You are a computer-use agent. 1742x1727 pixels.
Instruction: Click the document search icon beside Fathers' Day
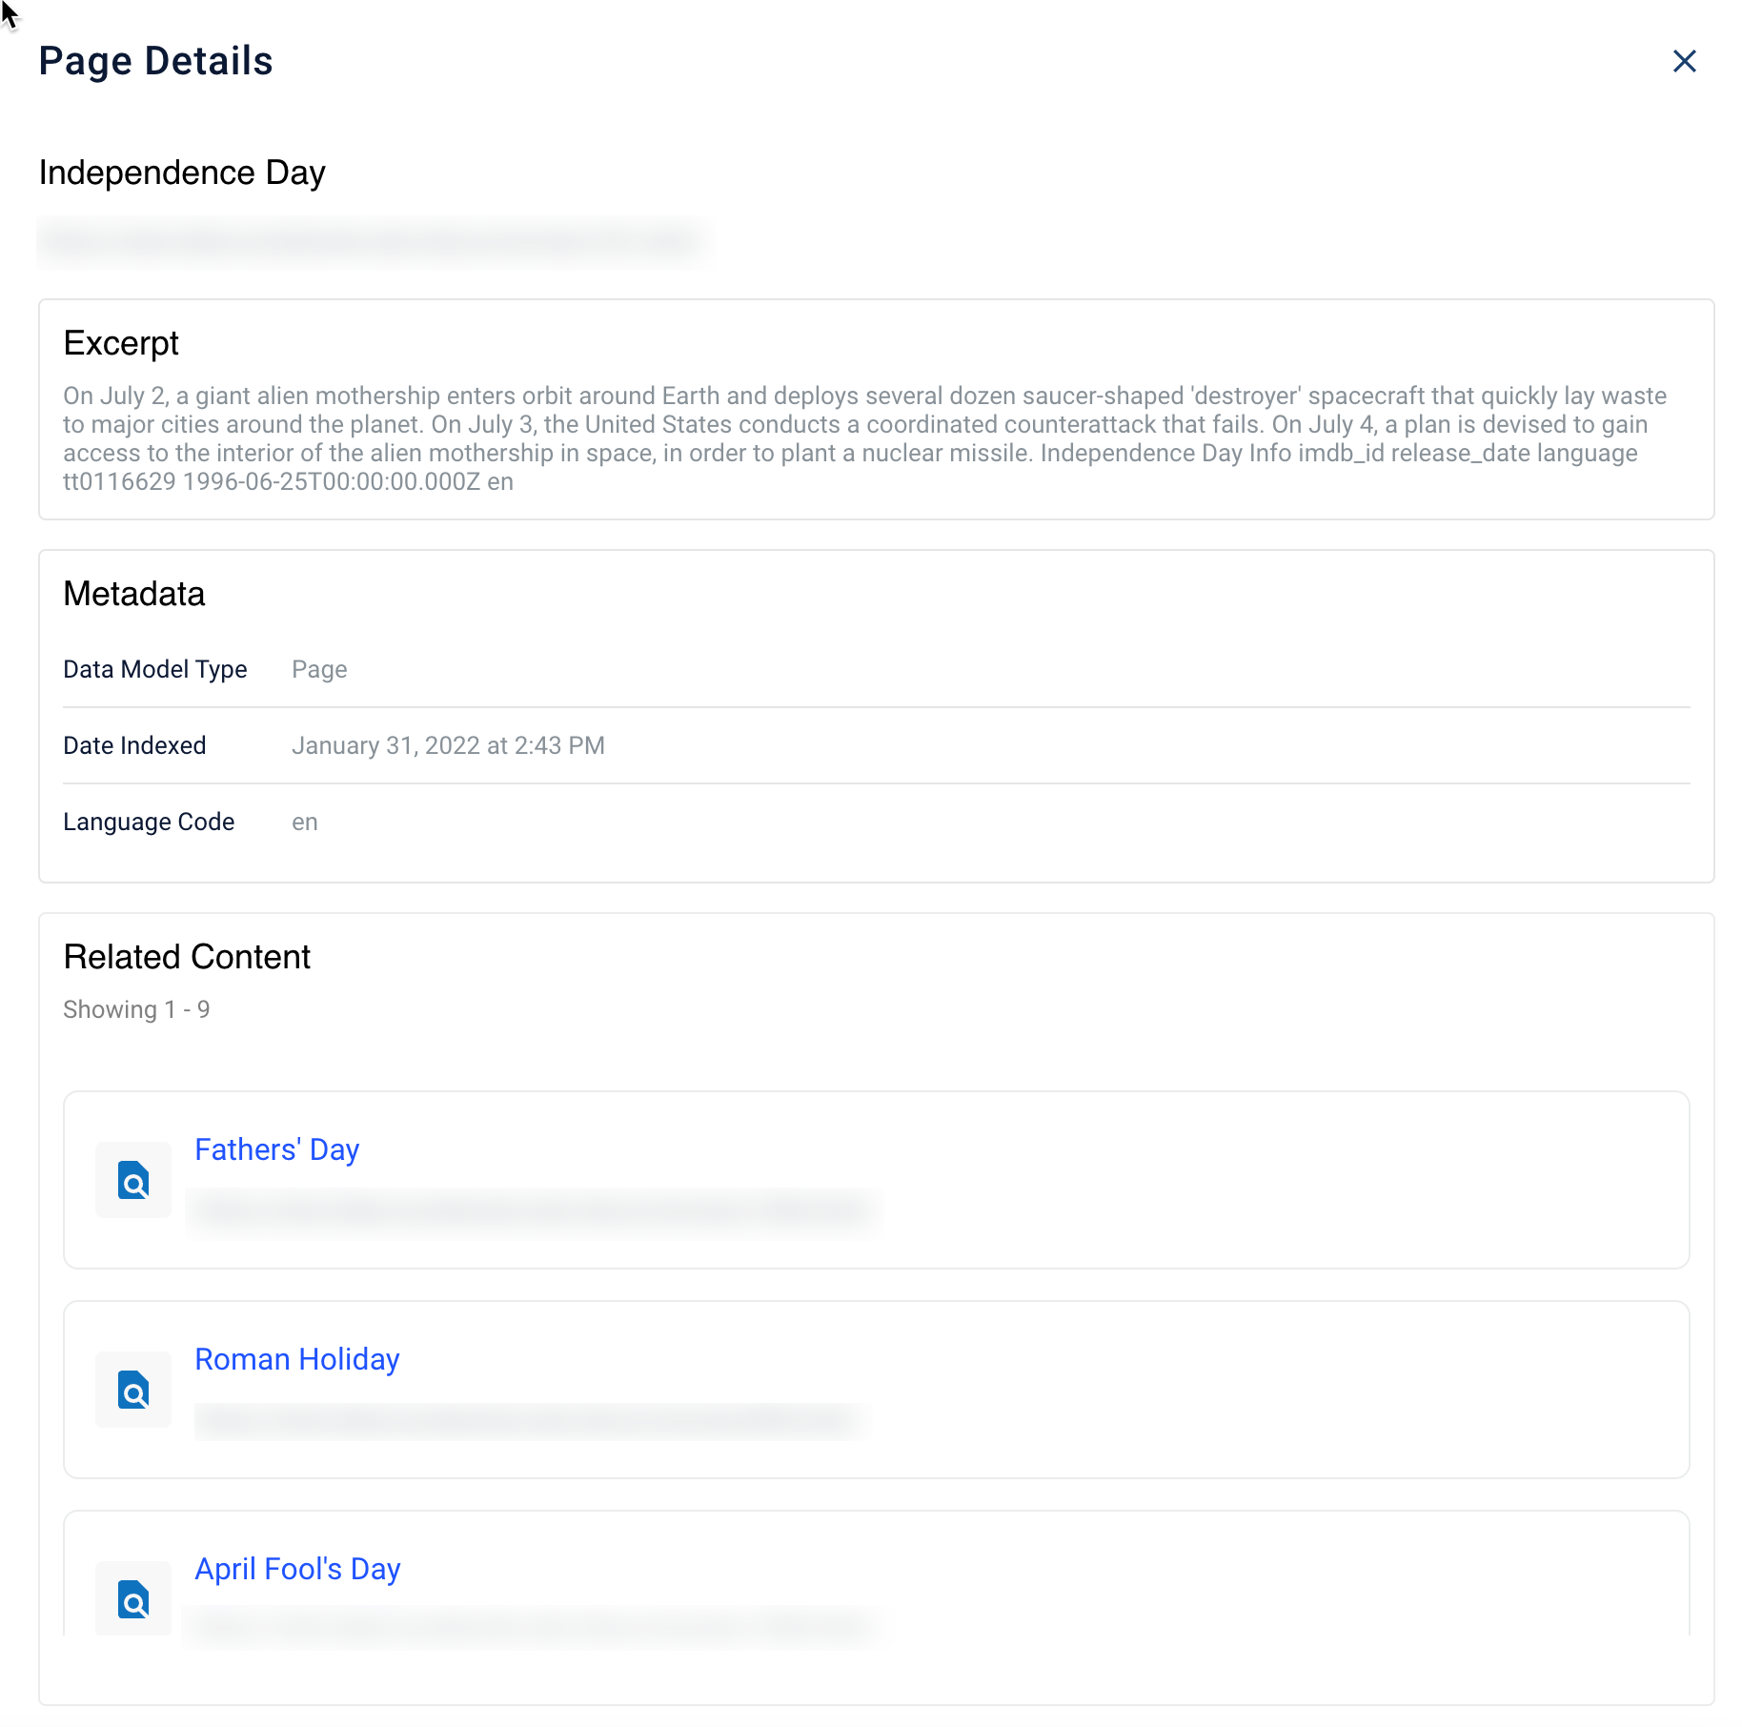pos(133,1180)
